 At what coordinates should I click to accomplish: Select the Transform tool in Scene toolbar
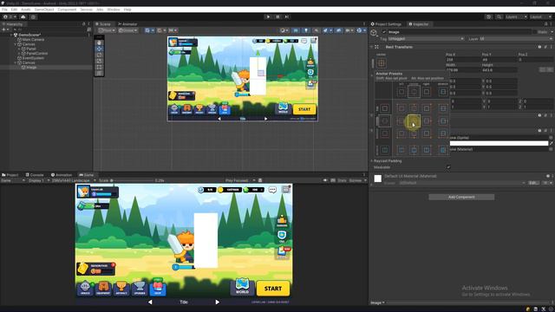[x=100, y=73]
